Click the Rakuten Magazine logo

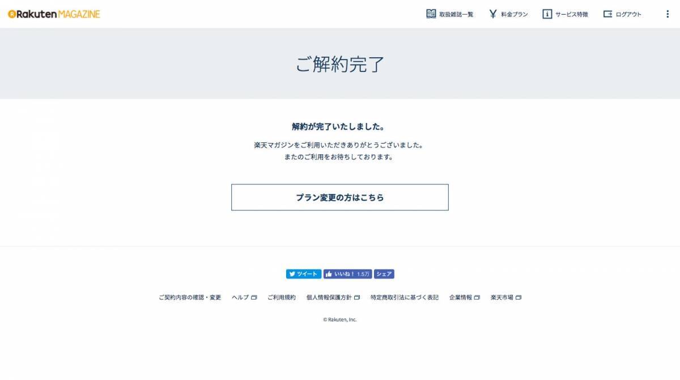click(x=54, y=14)
